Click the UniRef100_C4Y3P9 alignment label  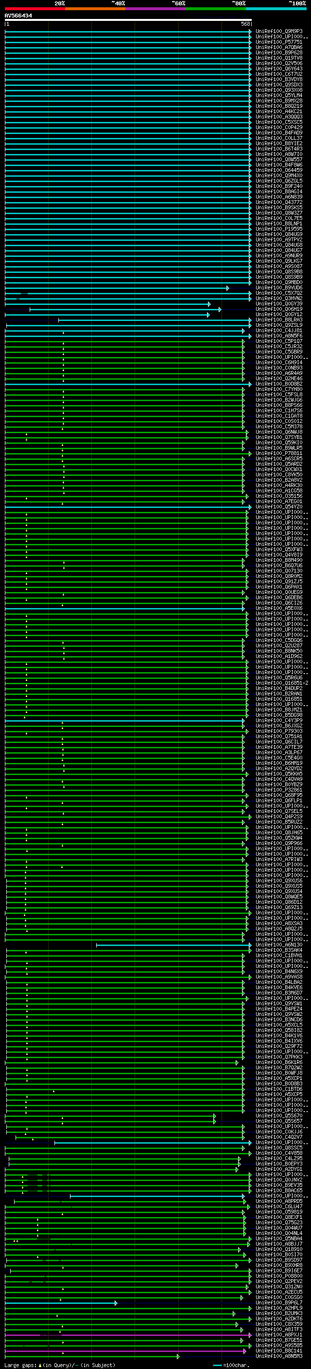(279, 721)
